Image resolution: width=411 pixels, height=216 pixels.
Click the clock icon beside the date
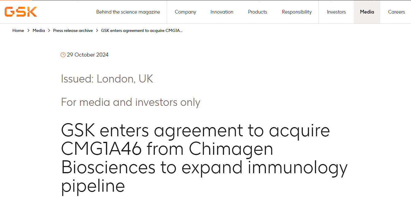tap(63, 55)
